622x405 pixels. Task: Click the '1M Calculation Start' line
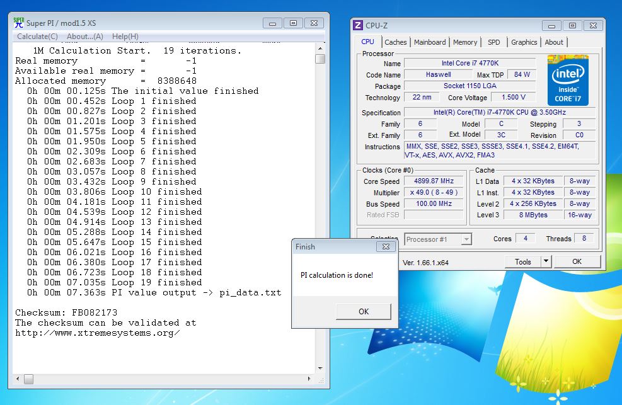(x=137, y=51)
